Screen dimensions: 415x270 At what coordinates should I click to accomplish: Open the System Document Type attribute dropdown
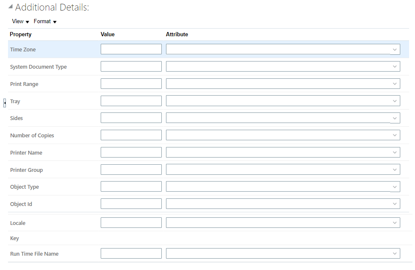tap(395, 67)
